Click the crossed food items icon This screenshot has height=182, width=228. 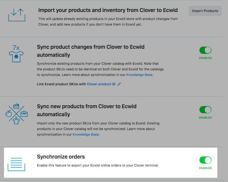point(17,112)
